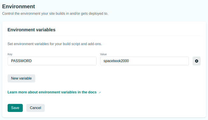Image resolution: width=208 pixels, height=120 pixels.
Task: Focus the Value field containing spacebook2000
Action: (x=144, y=61)
